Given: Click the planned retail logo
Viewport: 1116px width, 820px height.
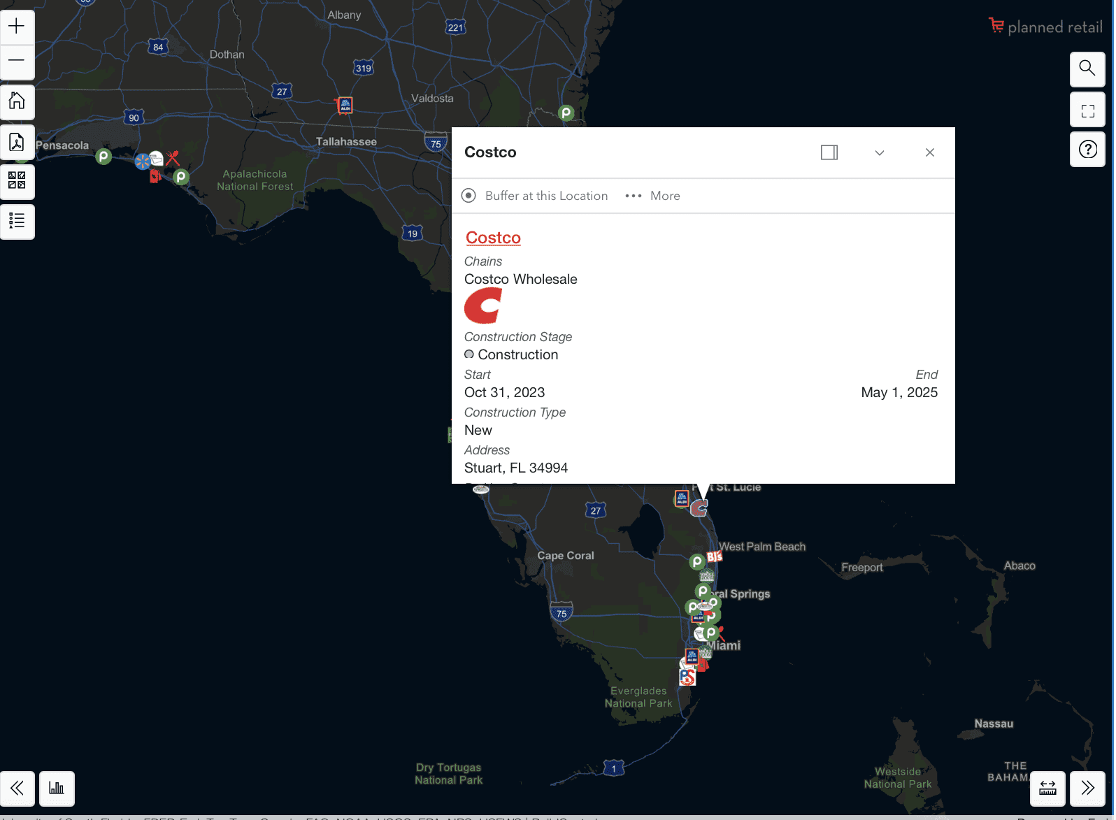Looking at the screenshot, I should (x=1045, y=27).
